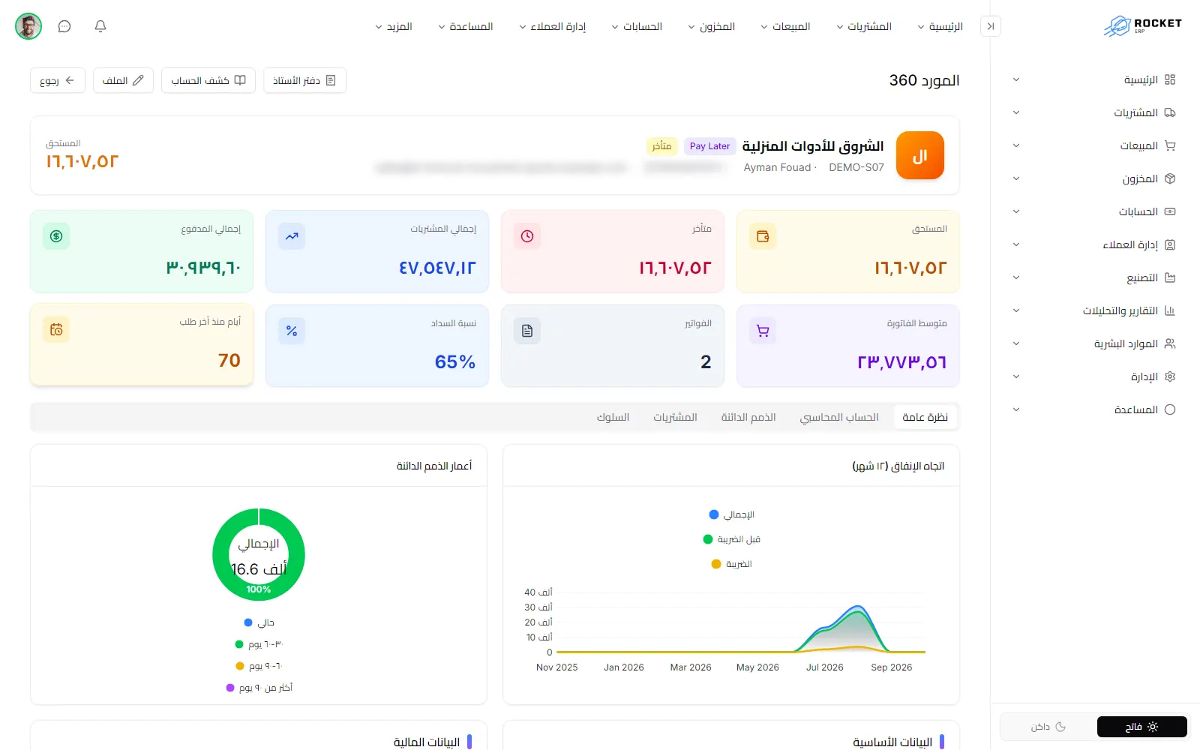Expand sidebar المخزون chevron
This screenshot has height=750, width=1200.
1016,178
